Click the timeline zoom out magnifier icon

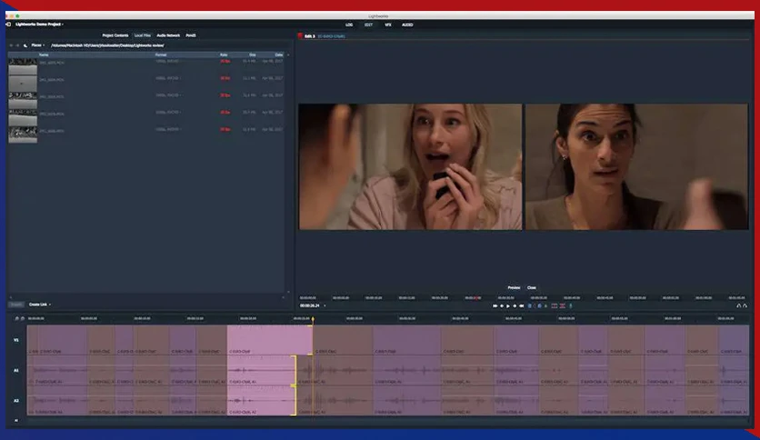click(x=16, y=318)
